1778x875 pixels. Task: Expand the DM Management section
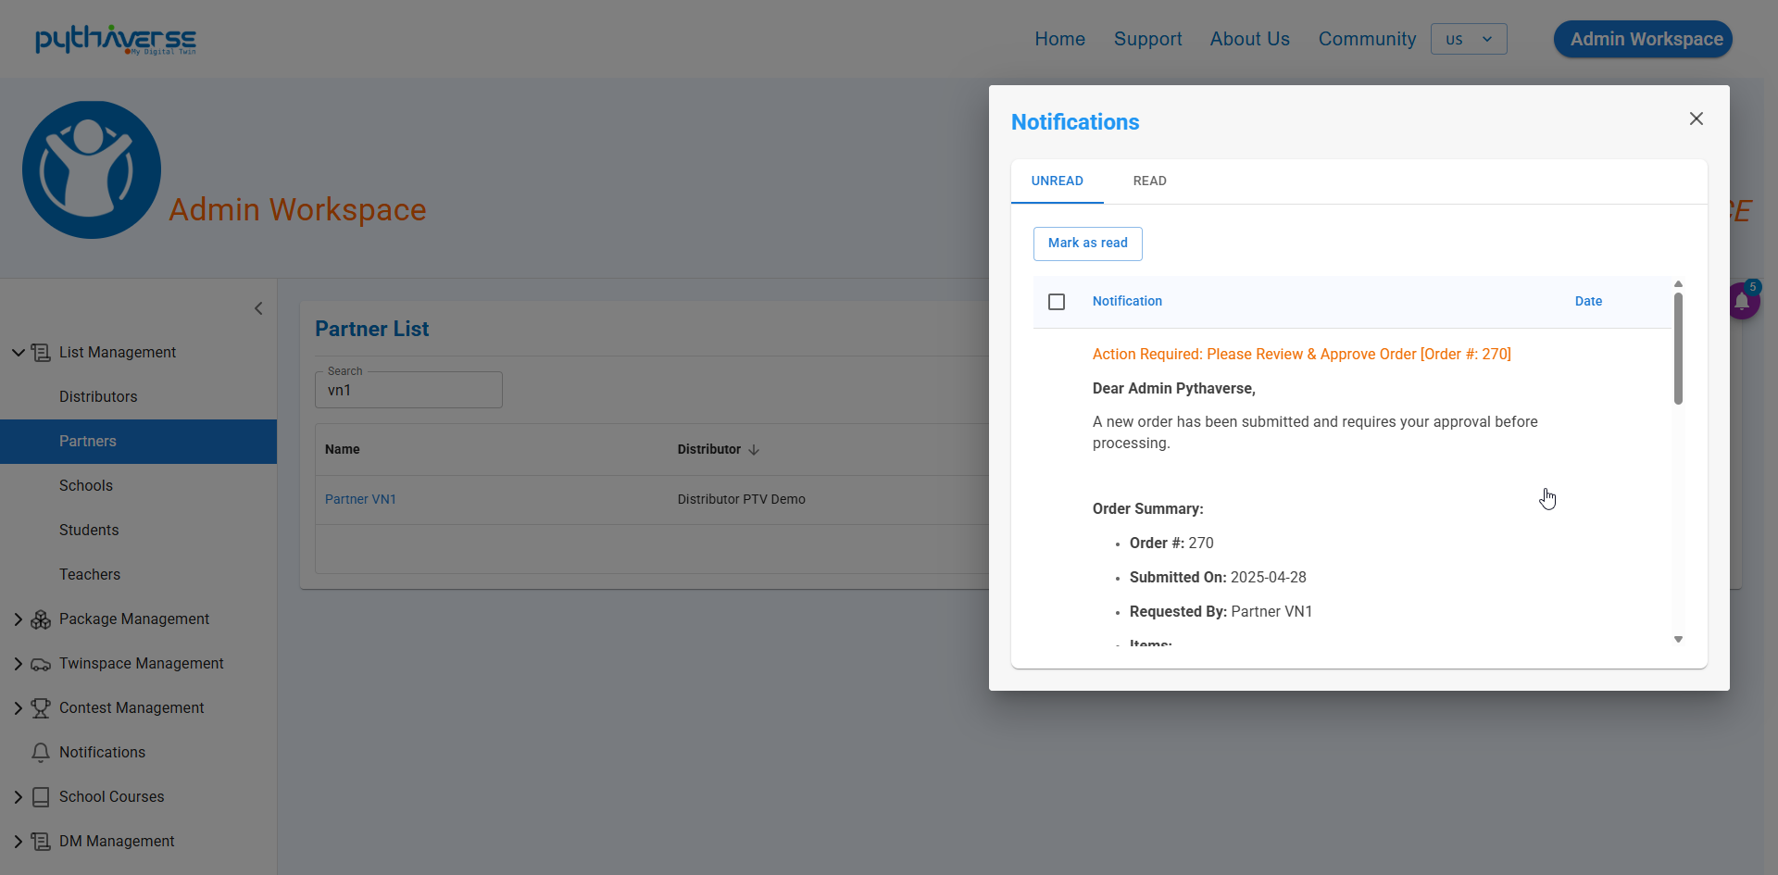point(18,842)
